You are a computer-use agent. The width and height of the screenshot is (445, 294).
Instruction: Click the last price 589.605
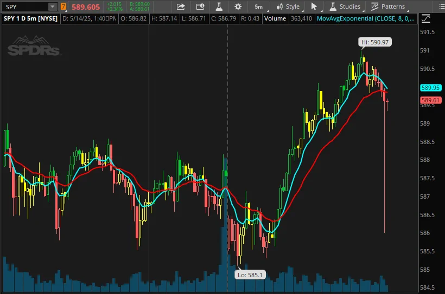[x=86, y=7]
